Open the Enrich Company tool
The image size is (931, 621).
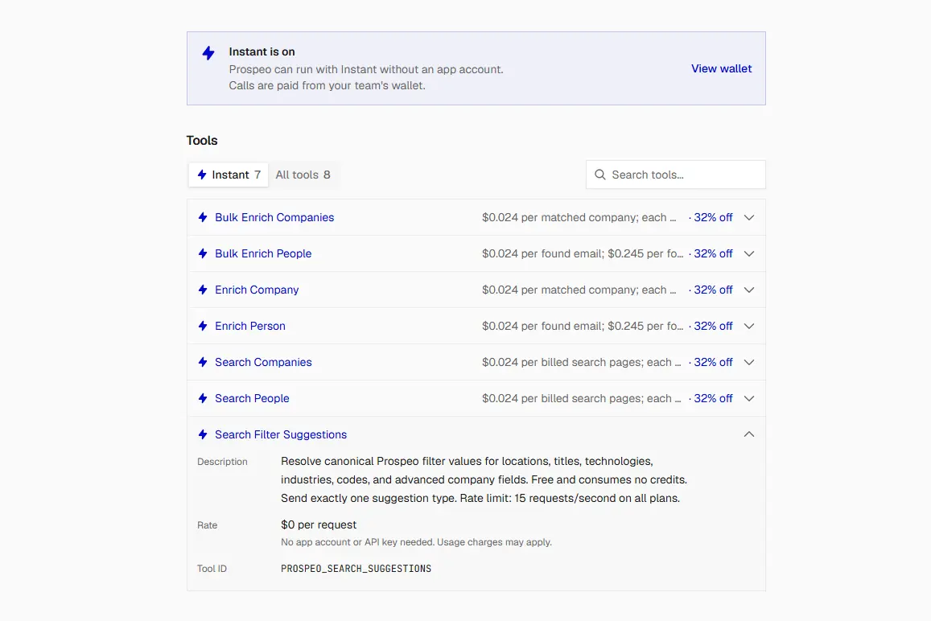tap(257, 290)
